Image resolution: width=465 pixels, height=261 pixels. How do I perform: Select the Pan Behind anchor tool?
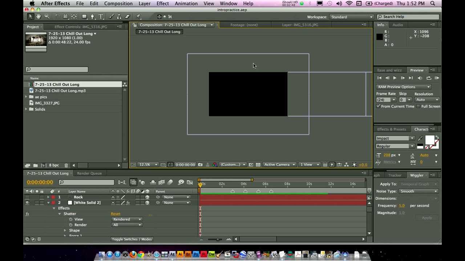[74, 17]
